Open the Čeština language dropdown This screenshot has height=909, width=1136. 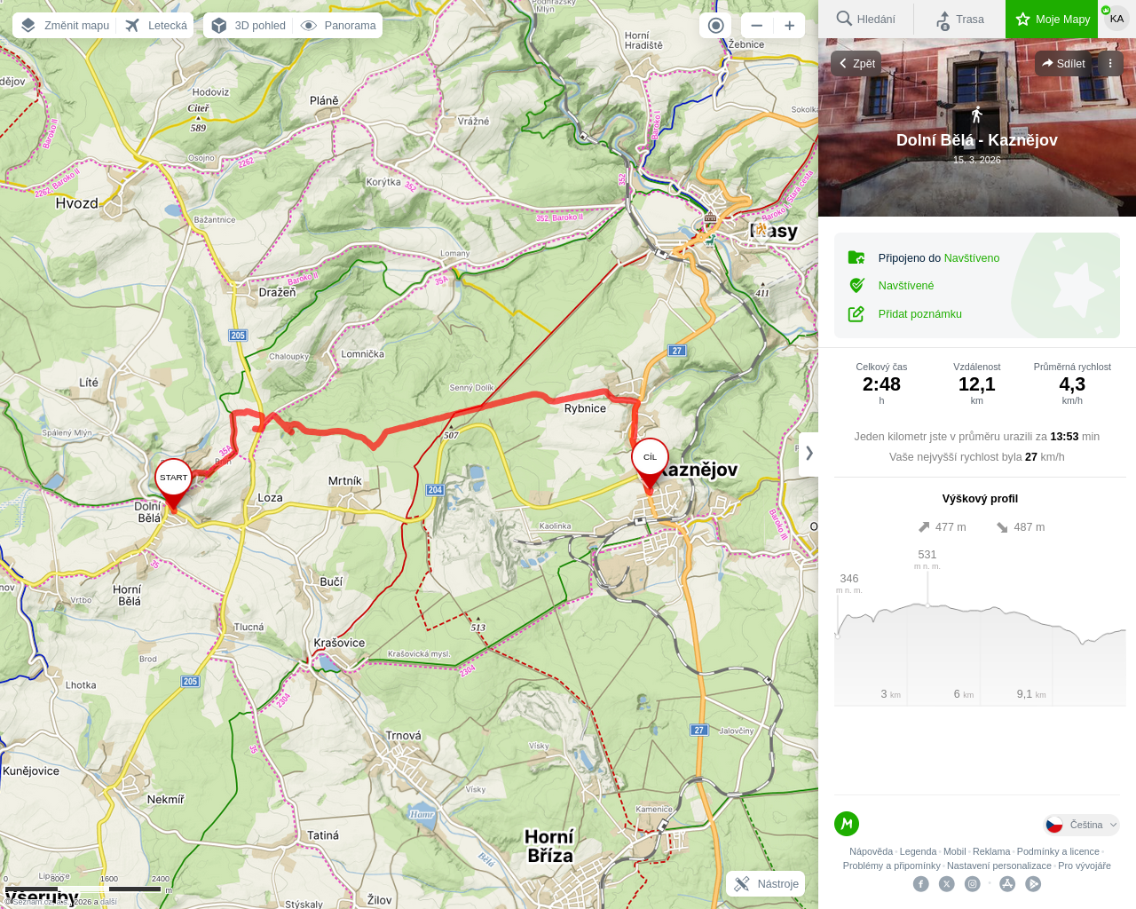click(1082, 825)
